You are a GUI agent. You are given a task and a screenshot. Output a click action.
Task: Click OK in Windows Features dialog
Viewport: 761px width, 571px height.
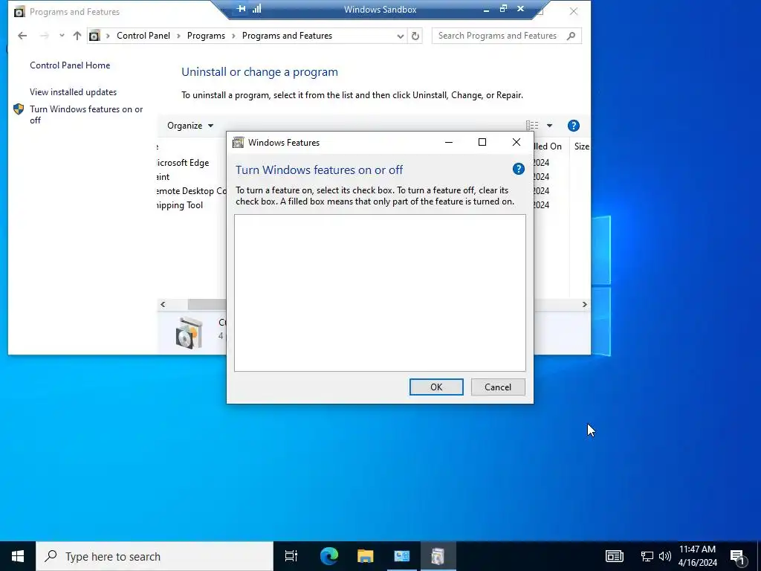pyautogui.click(x=435, y=387)
